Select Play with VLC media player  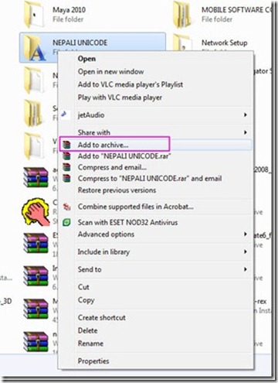(120, 97)
